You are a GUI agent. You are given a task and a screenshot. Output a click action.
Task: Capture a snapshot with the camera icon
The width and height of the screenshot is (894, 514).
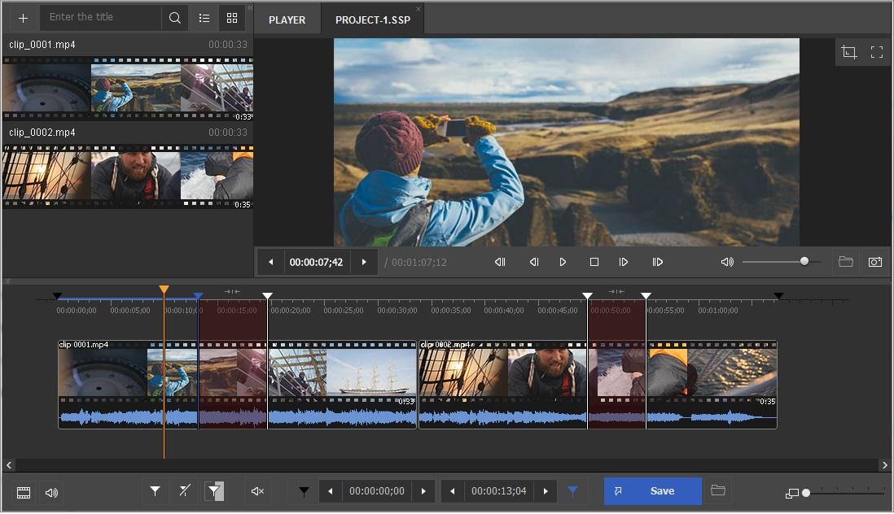[x=876, y=262]
